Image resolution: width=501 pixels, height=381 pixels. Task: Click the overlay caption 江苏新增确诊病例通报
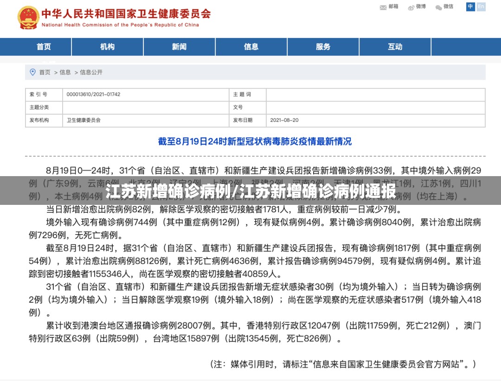click(x=318, y=191)
